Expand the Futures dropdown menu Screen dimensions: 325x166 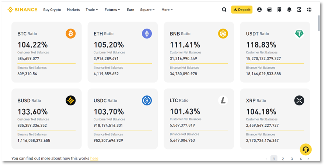(112, 10)
